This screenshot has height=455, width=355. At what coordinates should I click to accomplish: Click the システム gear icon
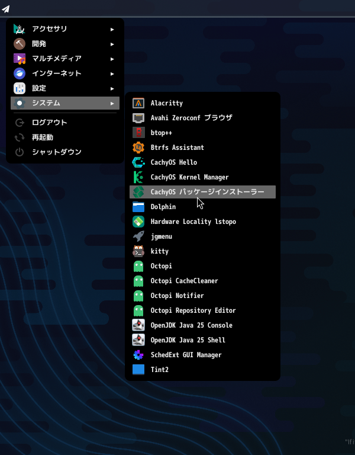[x=20, y=103]
